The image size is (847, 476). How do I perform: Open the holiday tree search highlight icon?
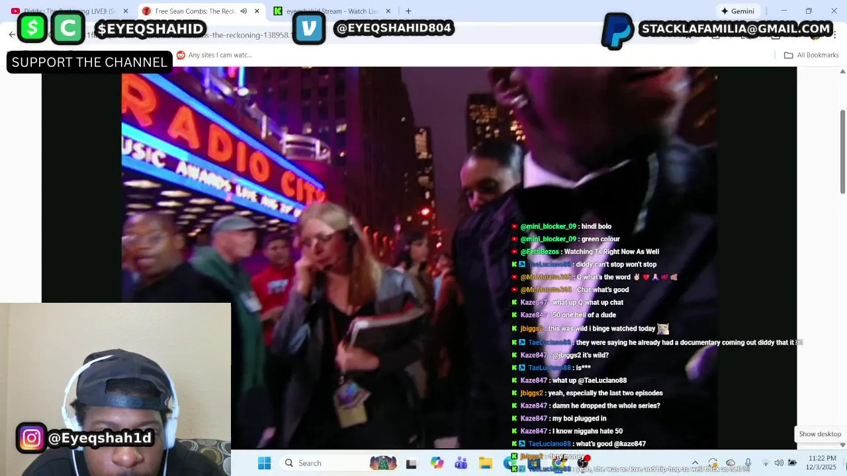coord(383,463)
